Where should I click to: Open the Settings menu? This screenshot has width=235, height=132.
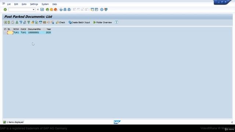(34, 4)
